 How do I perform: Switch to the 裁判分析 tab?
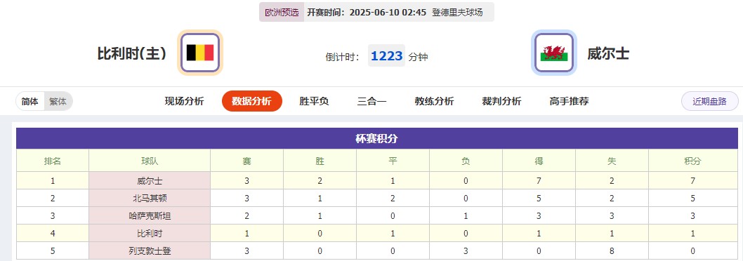(501, 101)
